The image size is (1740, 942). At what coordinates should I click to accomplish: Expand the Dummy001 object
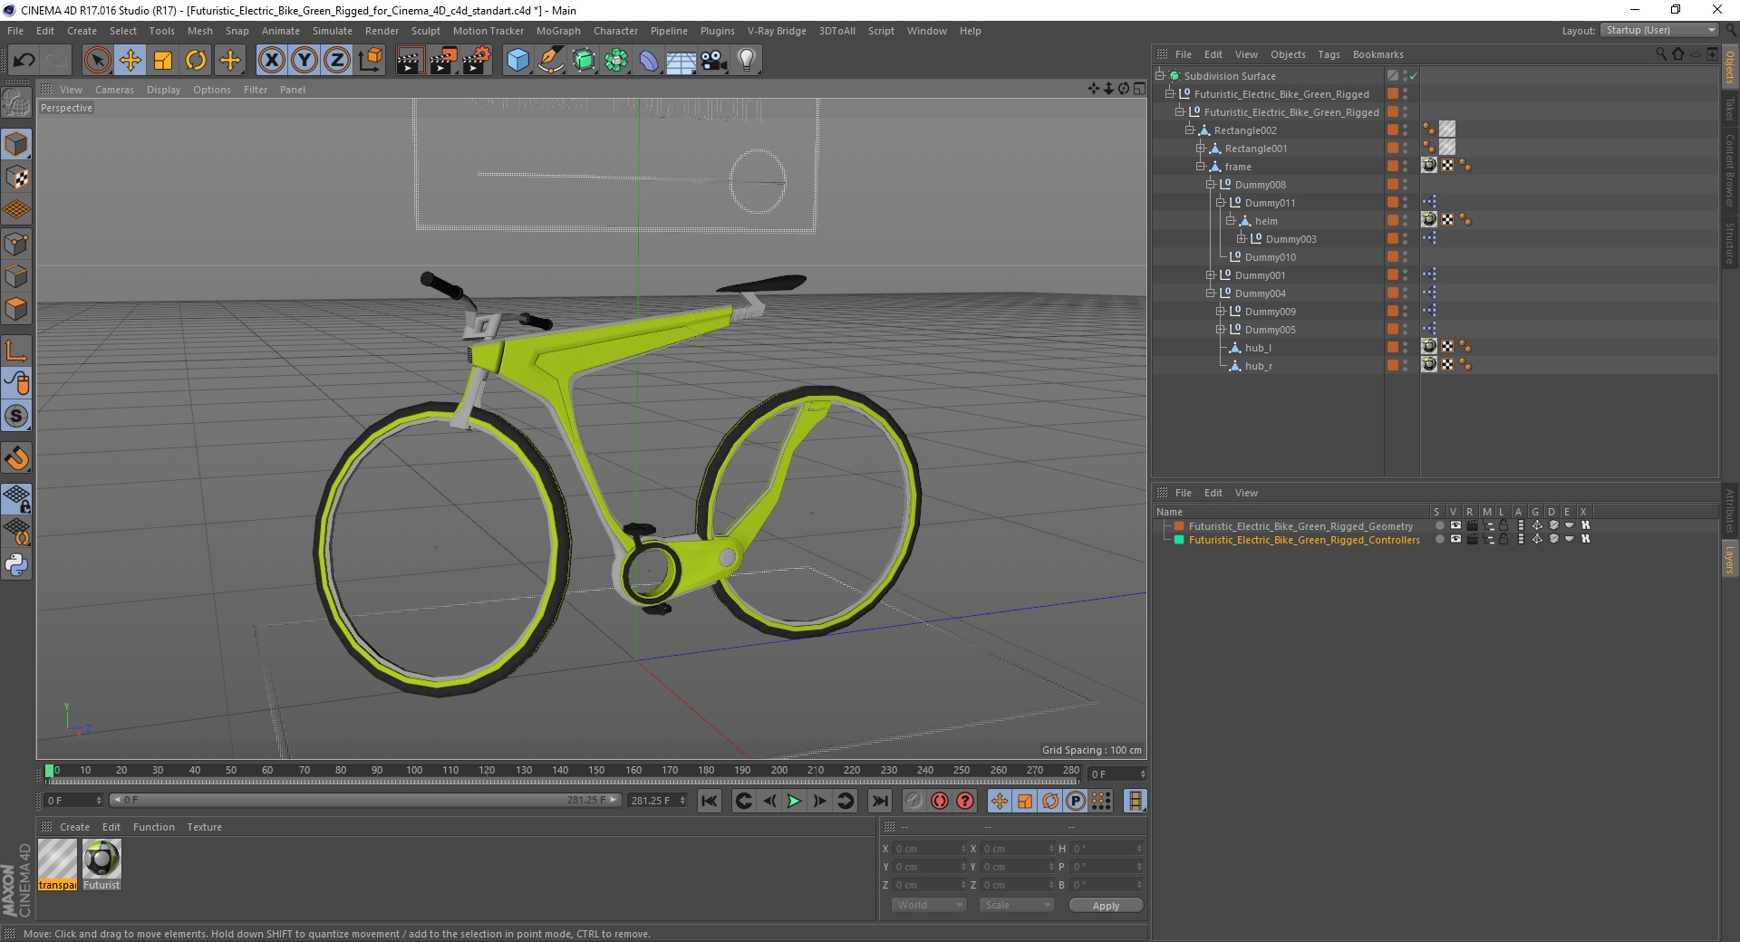1210,275
